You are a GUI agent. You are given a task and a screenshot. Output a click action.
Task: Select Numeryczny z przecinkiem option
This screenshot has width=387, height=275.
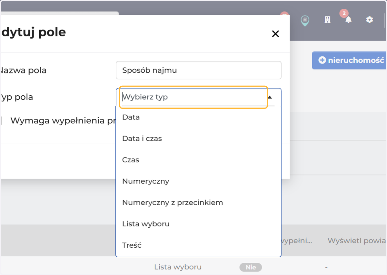click(198, 203)
